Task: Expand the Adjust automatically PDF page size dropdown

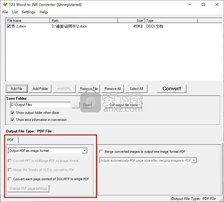Action: click(x=194, y=160)
